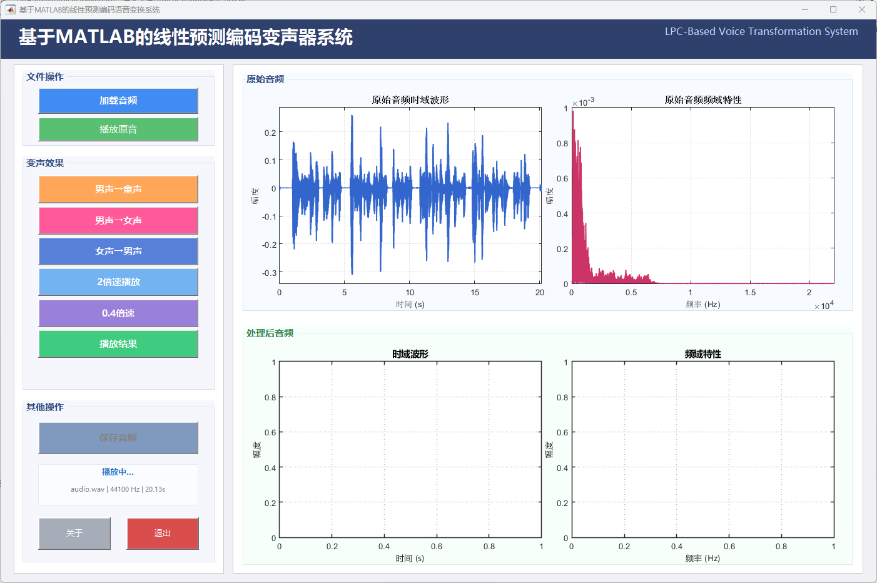Click the 原始音频频域特性 spectrum plot
Viewport: 877px width, 583px height.
pyautogui.click(x=702, y=195)
